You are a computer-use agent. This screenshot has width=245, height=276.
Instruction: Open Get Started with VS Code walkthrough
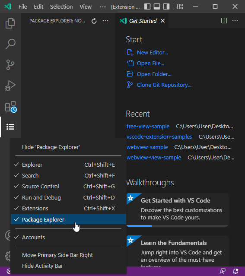click(177, 210)
